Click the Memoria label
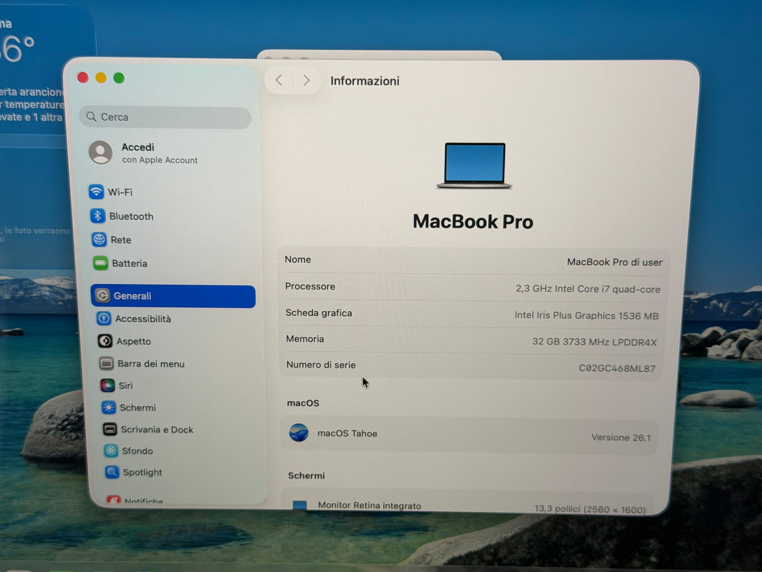Screen dimensions: 762x572 tap(305, 339)
